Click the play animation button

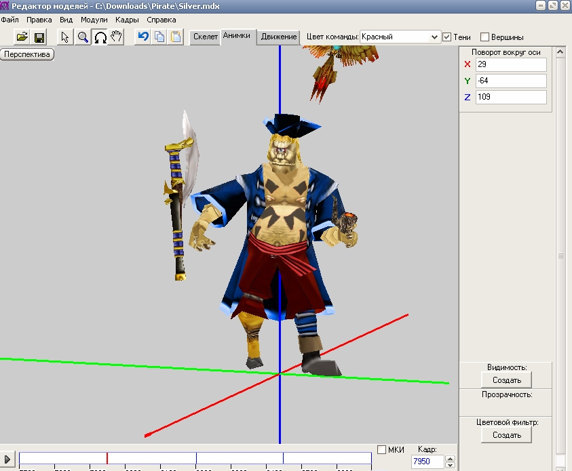tap(7, 459)
